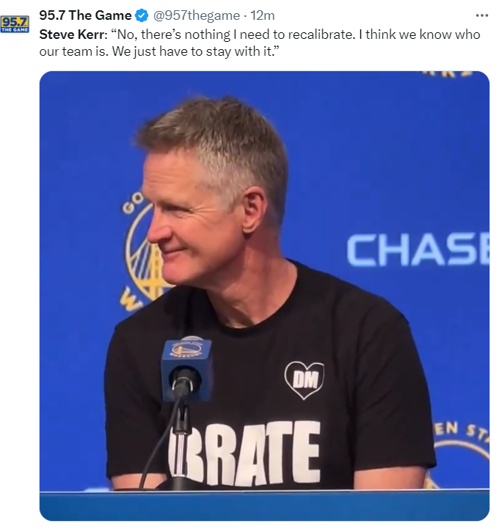Click the CHASE logo in the video
499x529 pixels.
[418, 249]
